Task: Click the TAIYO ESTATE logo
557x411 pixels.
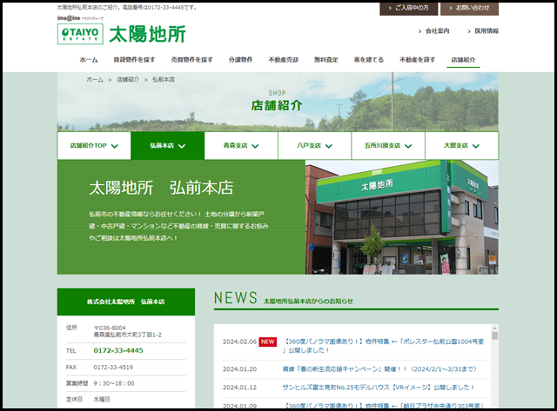Action: pyautogui.click(x=80, y=34)
